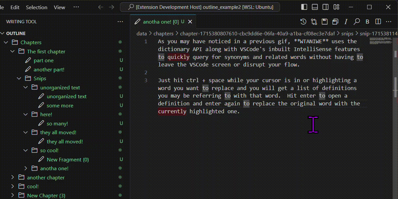Open Customize Layout icon

(336, 7)
